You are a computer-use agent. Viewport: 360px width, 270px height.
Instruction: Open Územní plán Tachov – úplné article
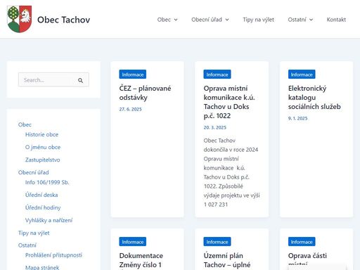point(227,260)
